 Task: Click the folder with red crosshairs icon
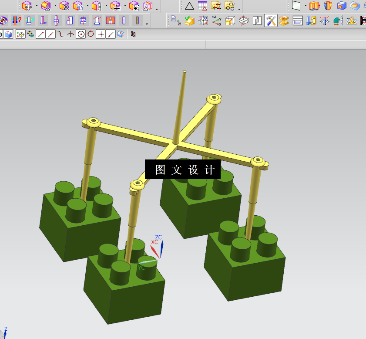(x=216, y=6)
